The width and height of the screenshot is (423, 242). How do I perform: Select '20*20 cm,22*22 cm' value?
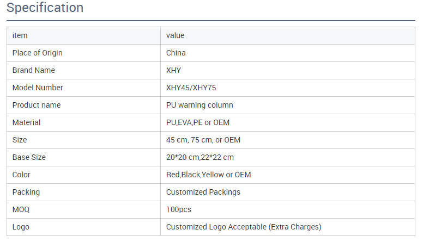click(x=200, y=157)
